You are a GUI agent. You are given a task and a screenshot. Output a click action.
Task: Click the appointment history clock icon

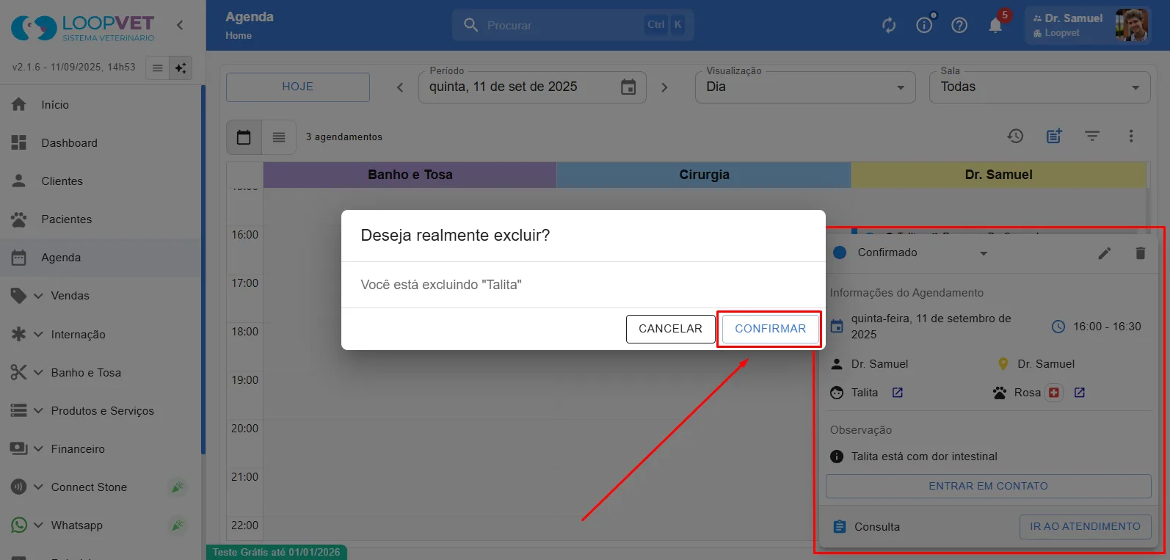[x=1015, y=136]
